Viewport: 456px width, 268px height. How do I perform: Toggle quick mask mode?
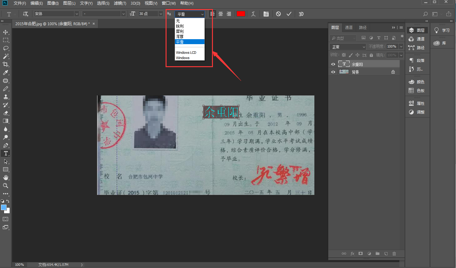[6, 219]
